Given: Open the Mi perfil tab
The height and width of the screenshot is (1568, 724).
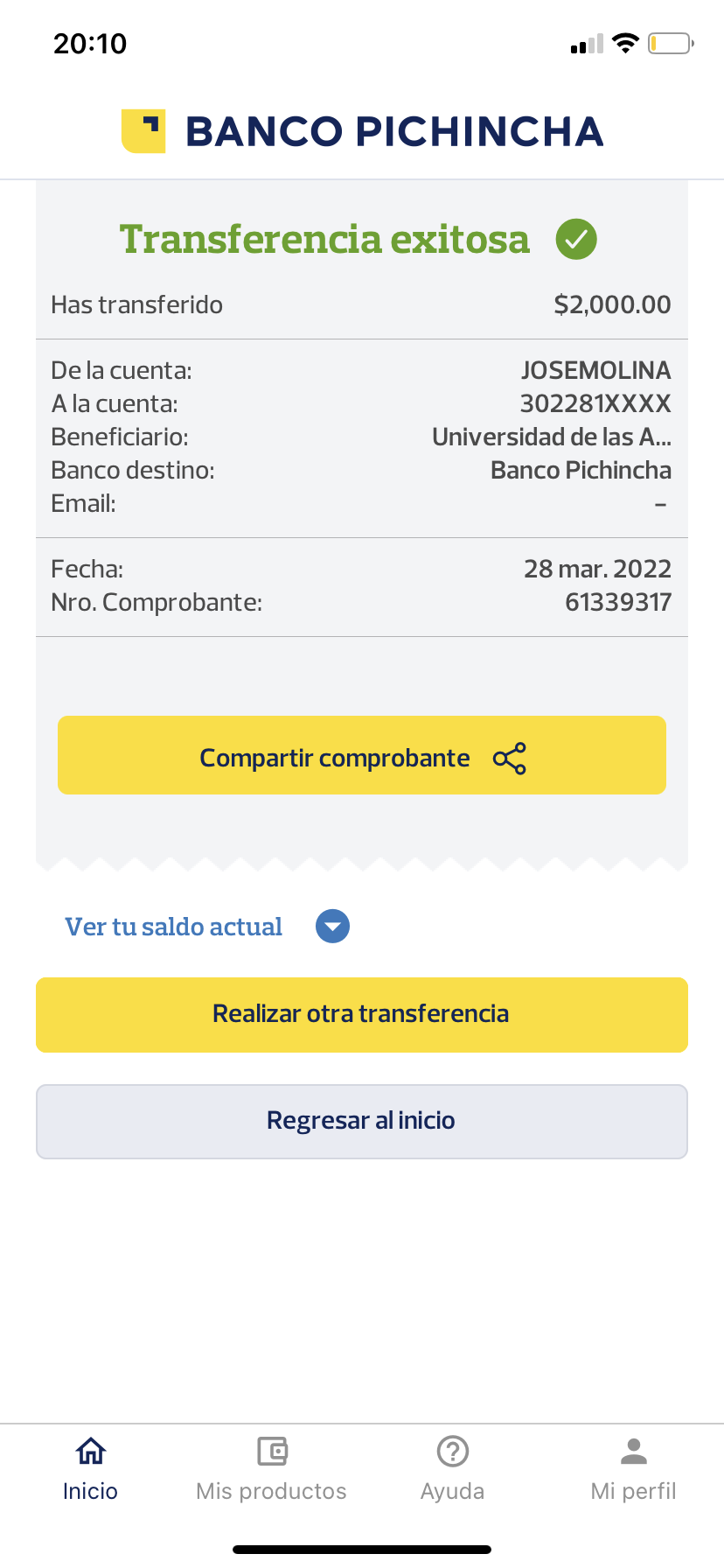Looking at the screenshot, I should (x=633, y=1491).
